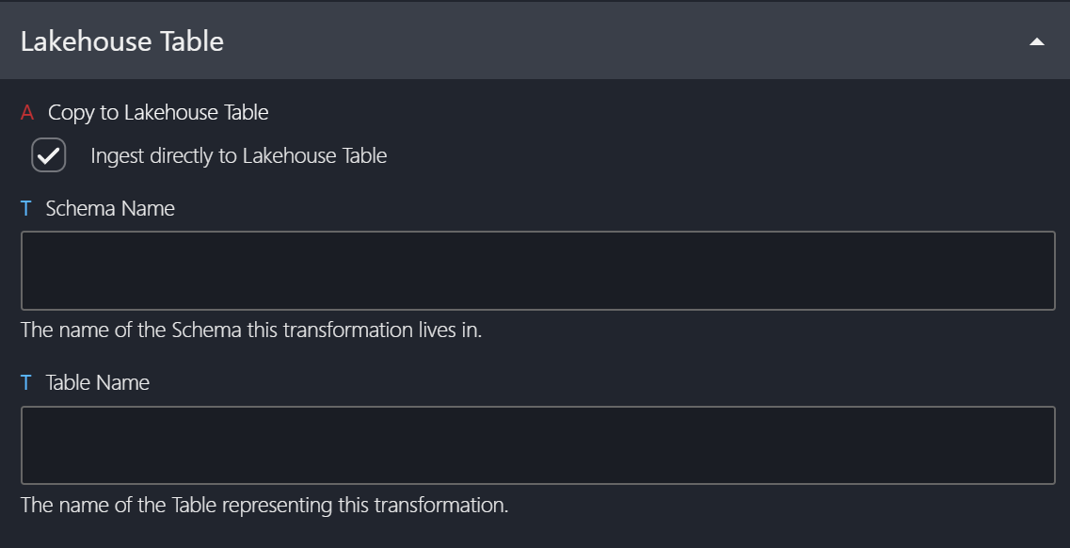Image resolution: width=1070 pixels, height=548 pixels.
Task: Click the Table Name field label
Action: pyautogui.click(x=98, y=383)
